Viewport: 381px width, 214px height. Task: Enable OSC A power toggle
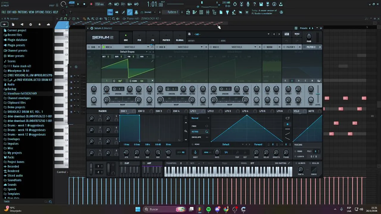tap(104, 47)
